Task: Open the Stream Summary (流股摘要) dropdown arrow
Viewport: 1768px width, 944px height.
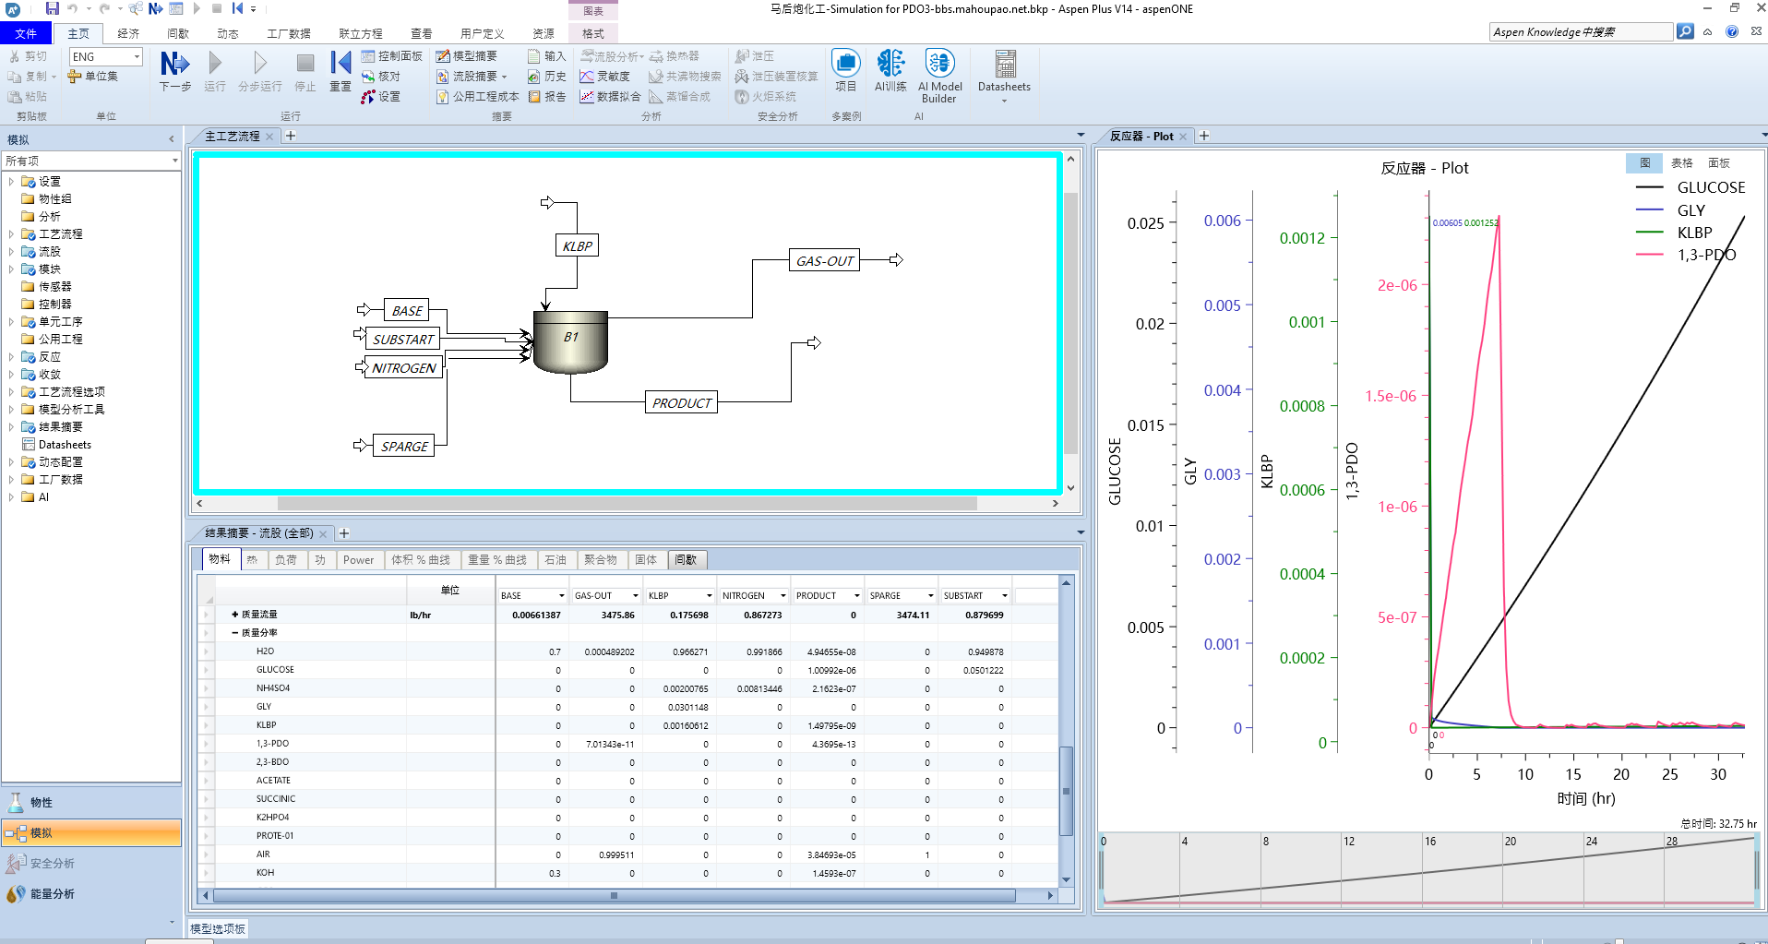Action: coord(504,77)
